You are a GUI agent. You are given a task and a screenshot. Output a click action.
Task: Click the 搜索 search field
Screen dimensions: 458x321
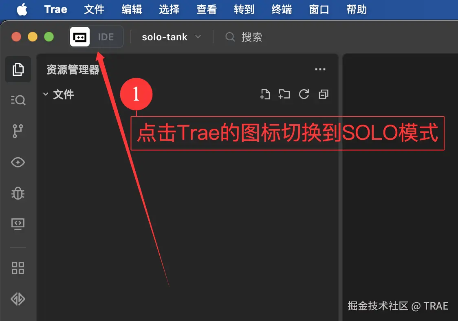[x=244, y=37]
